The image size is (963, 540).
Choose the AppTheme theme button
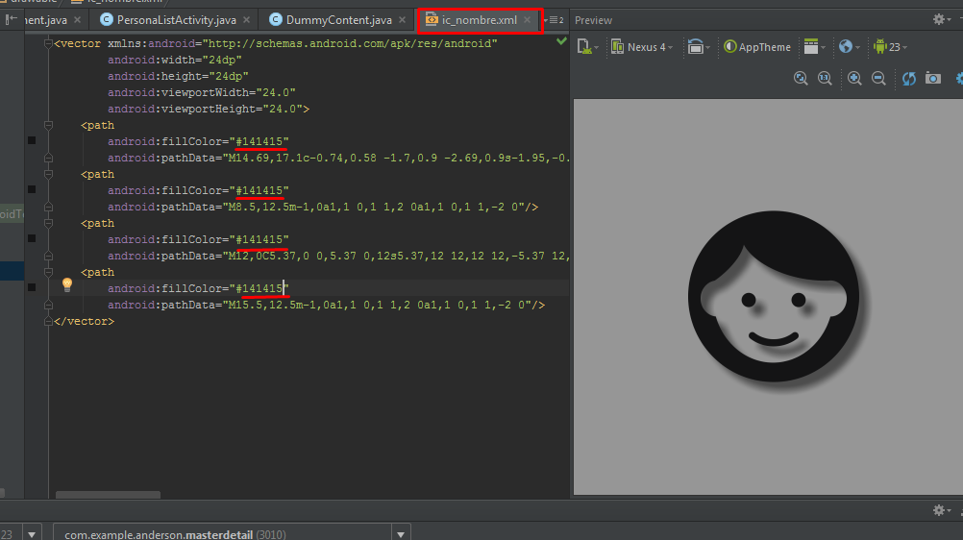point(757,47)
